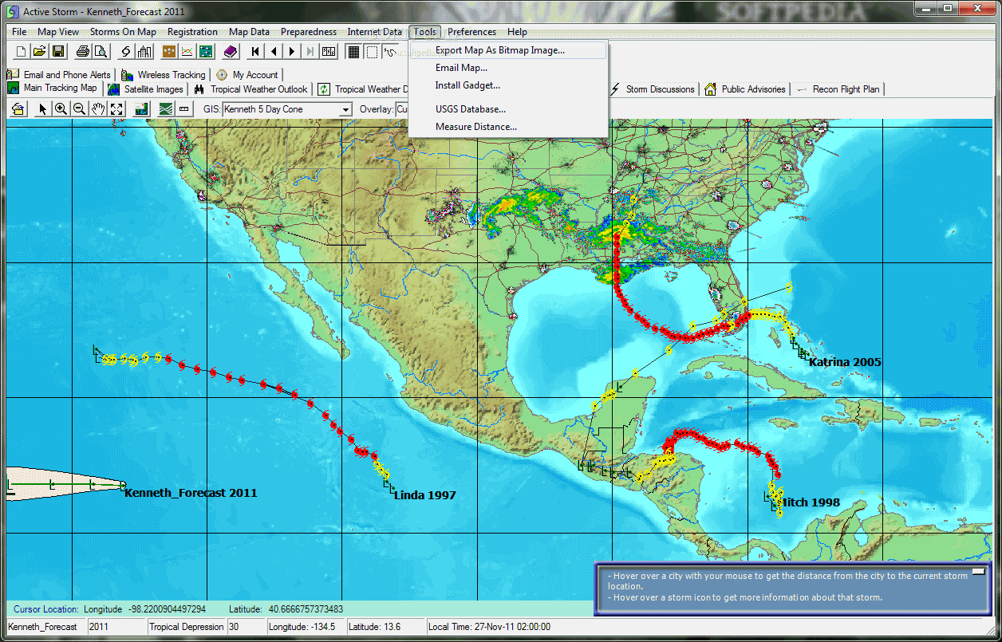The width and height of the screenshot is (1002, 642).
Task: Click the teal scatter map icon
Action: pyautogui.click(x=206, y=52)
